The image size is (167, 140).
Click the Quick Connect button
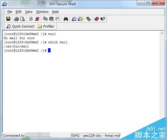[20, 26]
